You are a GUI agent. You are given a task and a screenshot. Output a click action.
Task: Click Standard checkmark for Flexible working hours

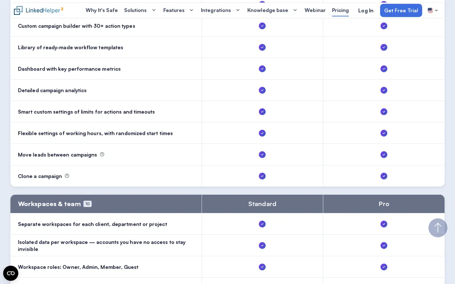tap(262, 133)
